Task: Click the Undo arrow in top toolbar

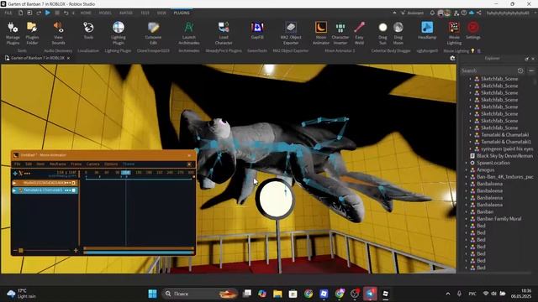Action: point(66,13)
